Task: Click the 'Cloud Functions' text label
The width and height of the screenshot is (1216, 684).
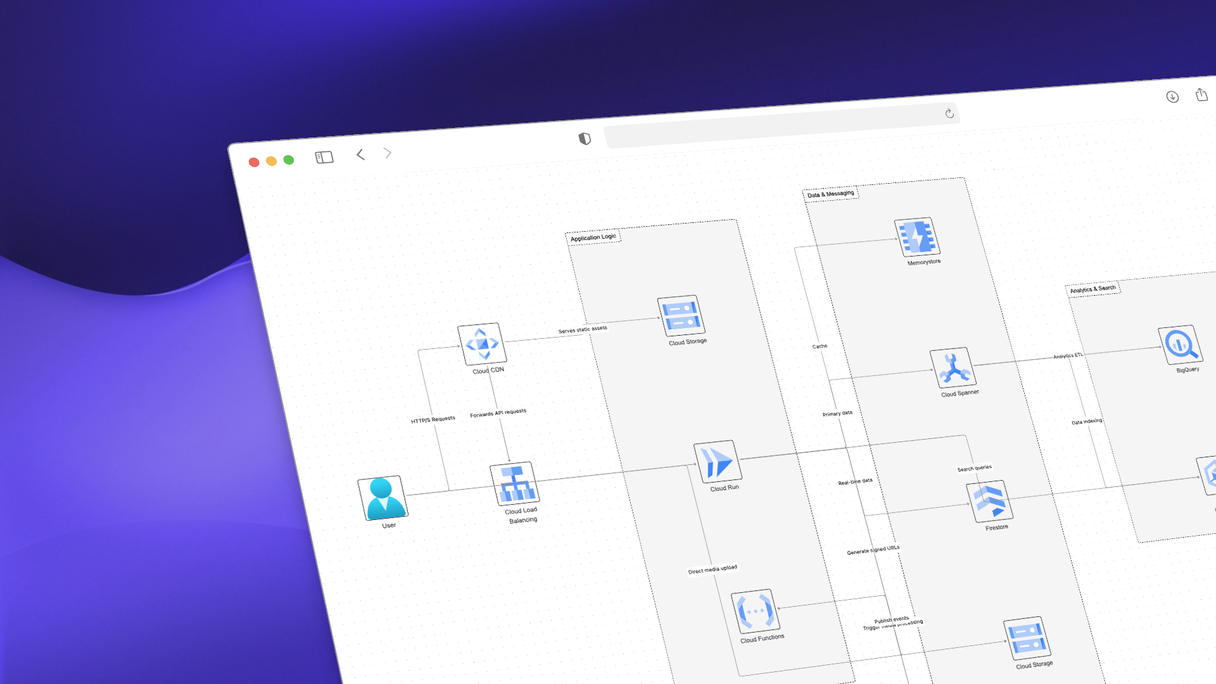Action: 763,639
